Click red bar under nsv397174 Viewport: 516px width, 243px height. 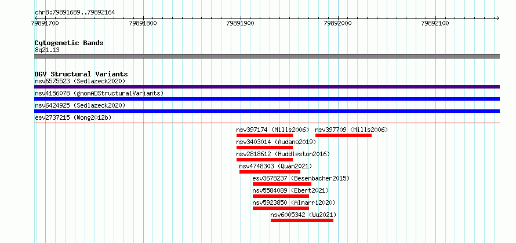coord(264,135)
